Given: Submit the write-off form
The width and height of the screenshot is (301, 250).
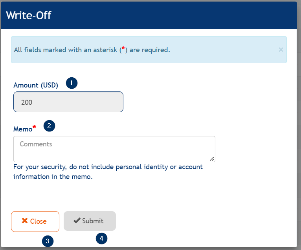Looking at the screenshot, I should tap(90, 221).
